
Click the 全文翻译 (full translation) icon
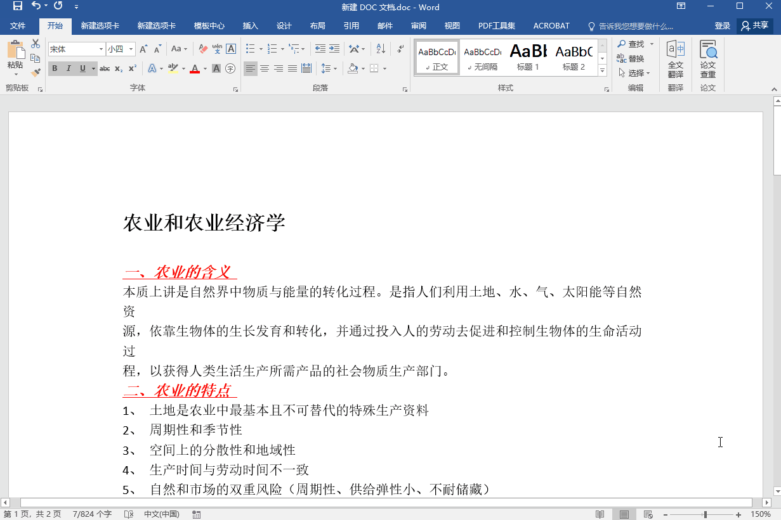click(x=675, y=60)
